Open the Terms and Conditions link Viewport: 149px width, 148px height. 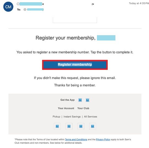click(x=76, y=139)
